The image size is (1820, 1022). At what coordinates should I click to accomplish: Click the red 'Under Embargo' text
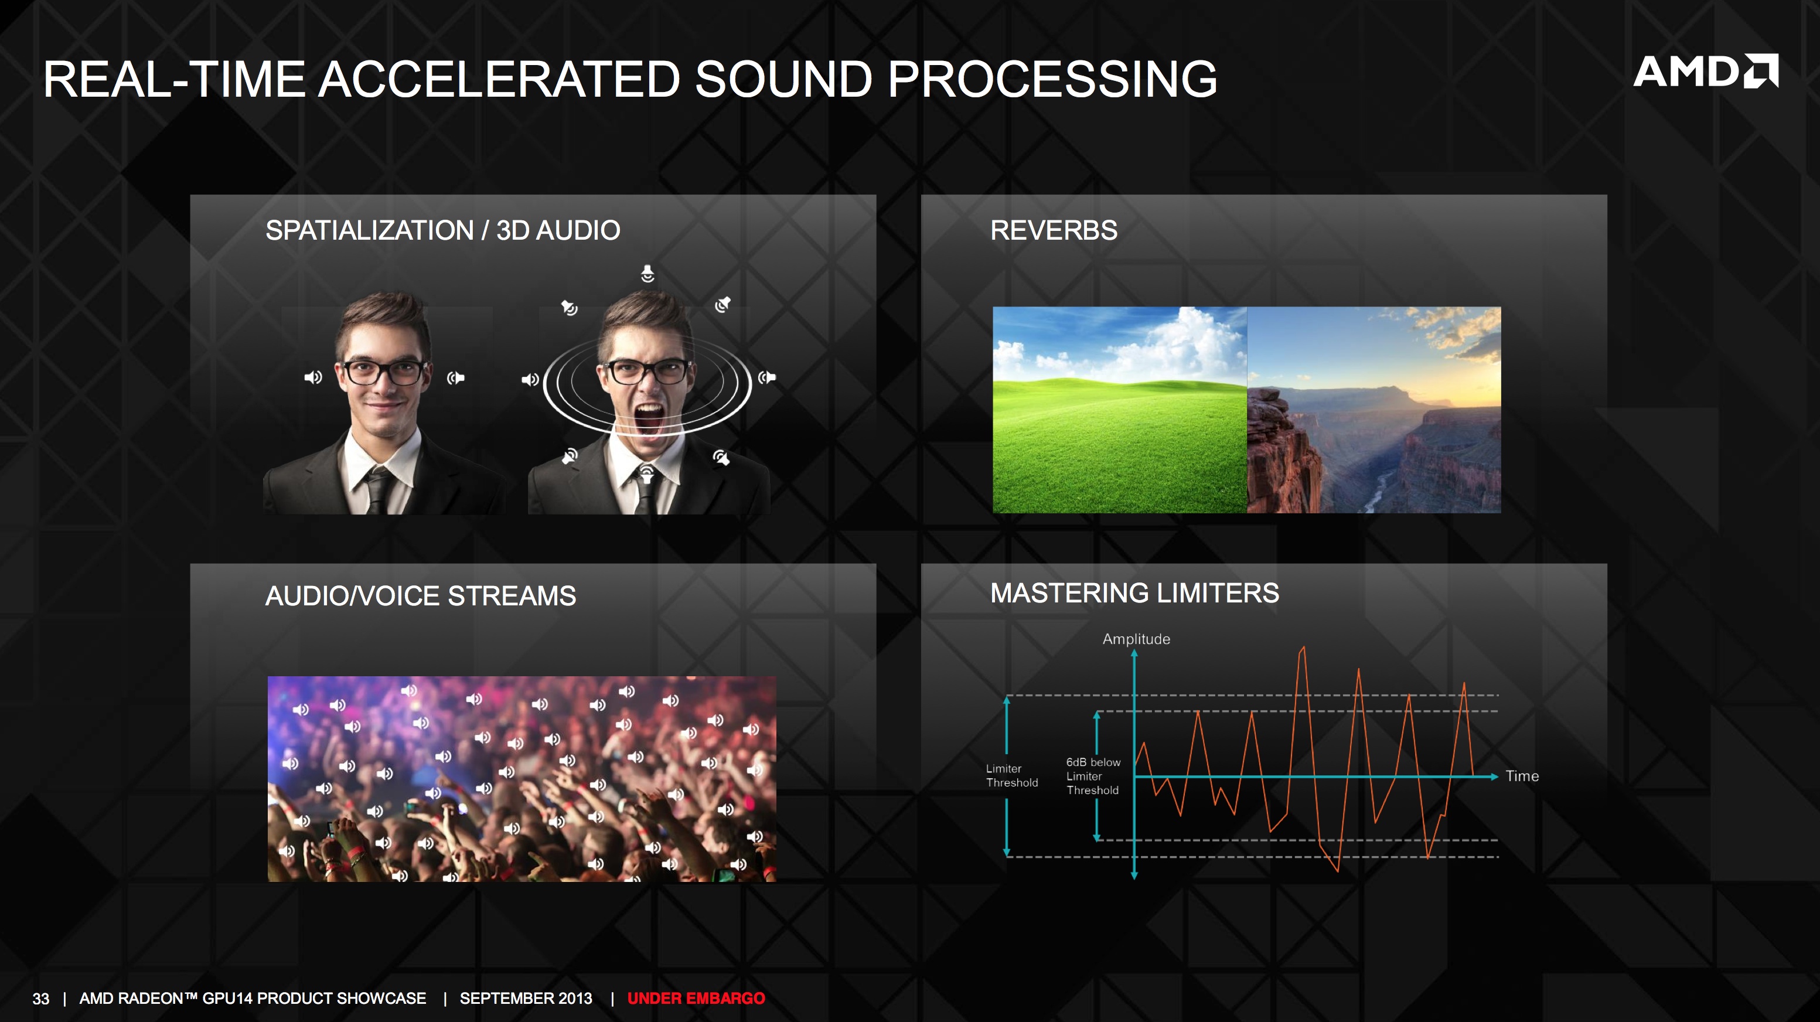tap(696, 998)
